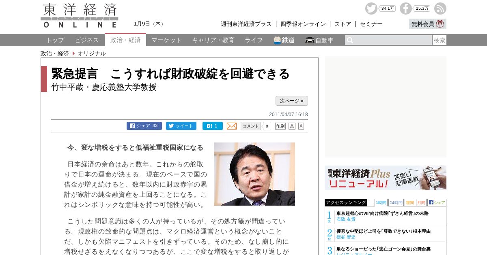Select the 24時間 ranking tab
The width and height of the screenshot is (487, 255).
[x=396, y=202]
